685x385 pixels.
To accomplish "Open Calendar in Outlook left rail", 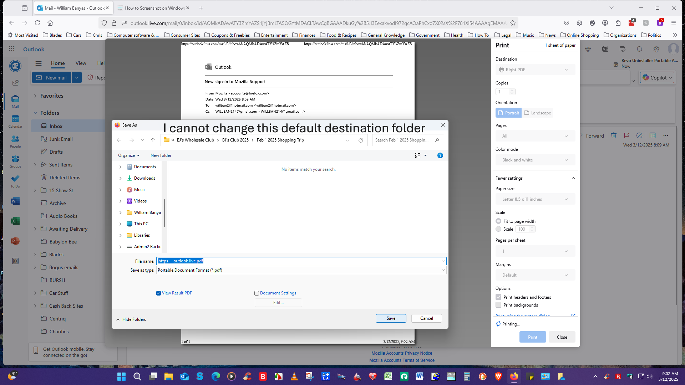I will [x=15, y=122].
